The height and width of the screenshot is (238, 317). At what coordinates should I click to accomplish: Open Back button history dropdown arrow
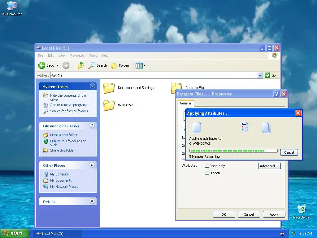pos(57,65)
